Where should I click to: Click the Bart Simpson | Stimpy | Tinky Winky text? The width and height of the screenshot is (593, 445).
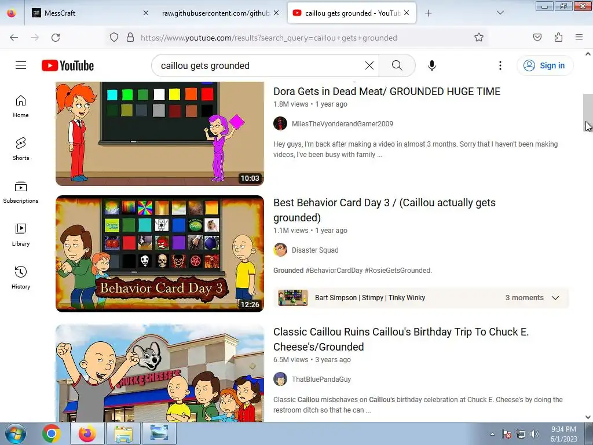[x=370, y=298]
